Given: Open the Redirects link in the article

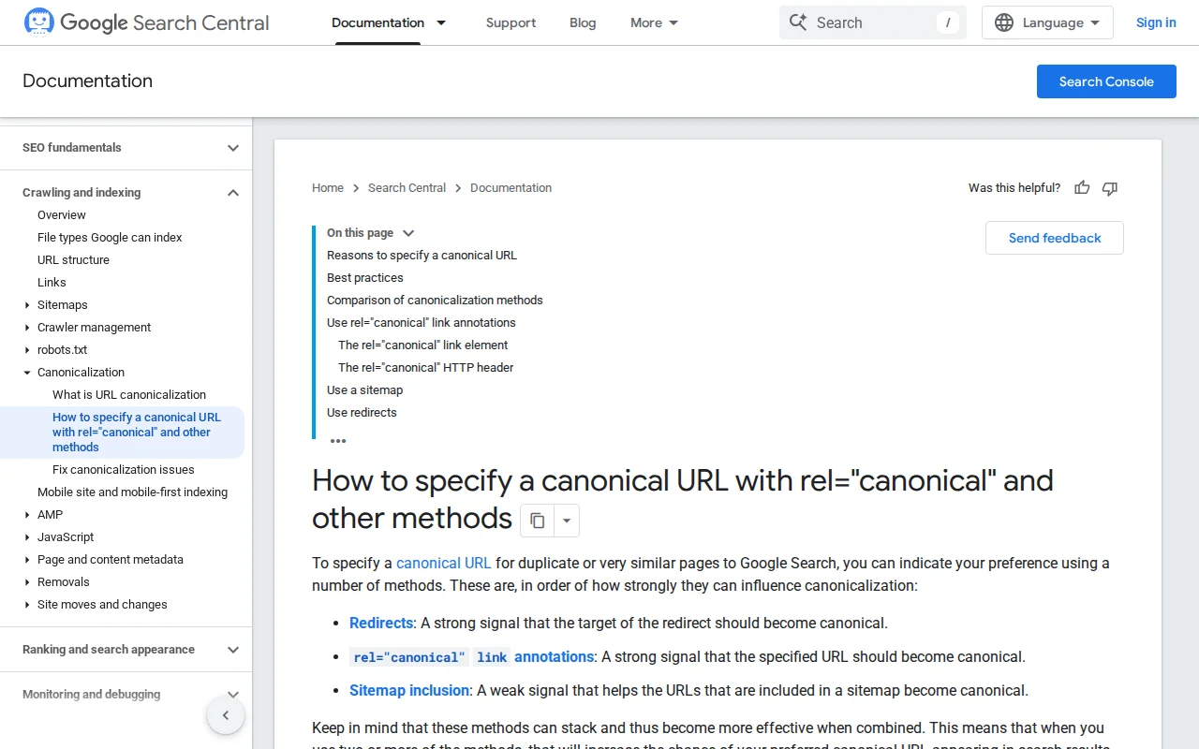Looking at the screenshot, I should pos(380,623).
